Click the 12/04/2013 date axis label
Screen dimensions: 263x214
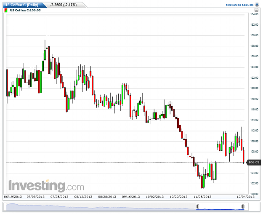pyautogui.click(x=246, y=197)
